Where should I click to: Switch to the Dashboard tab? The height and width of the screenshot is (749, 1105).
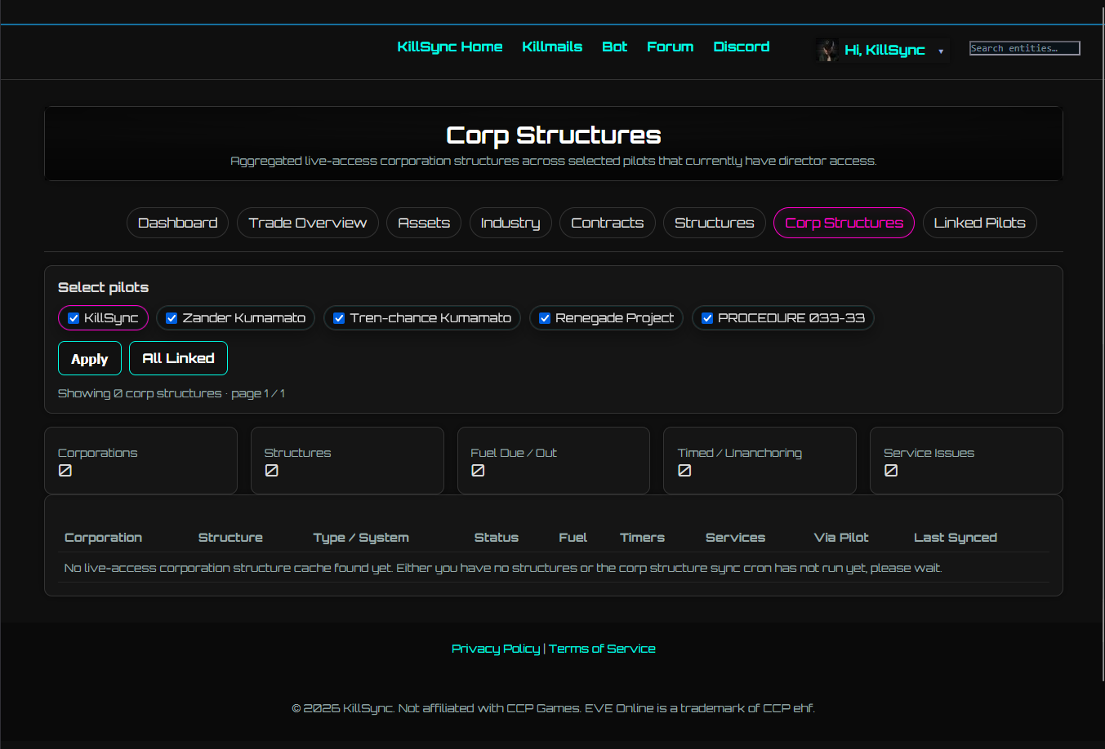[x=177, y=223]
